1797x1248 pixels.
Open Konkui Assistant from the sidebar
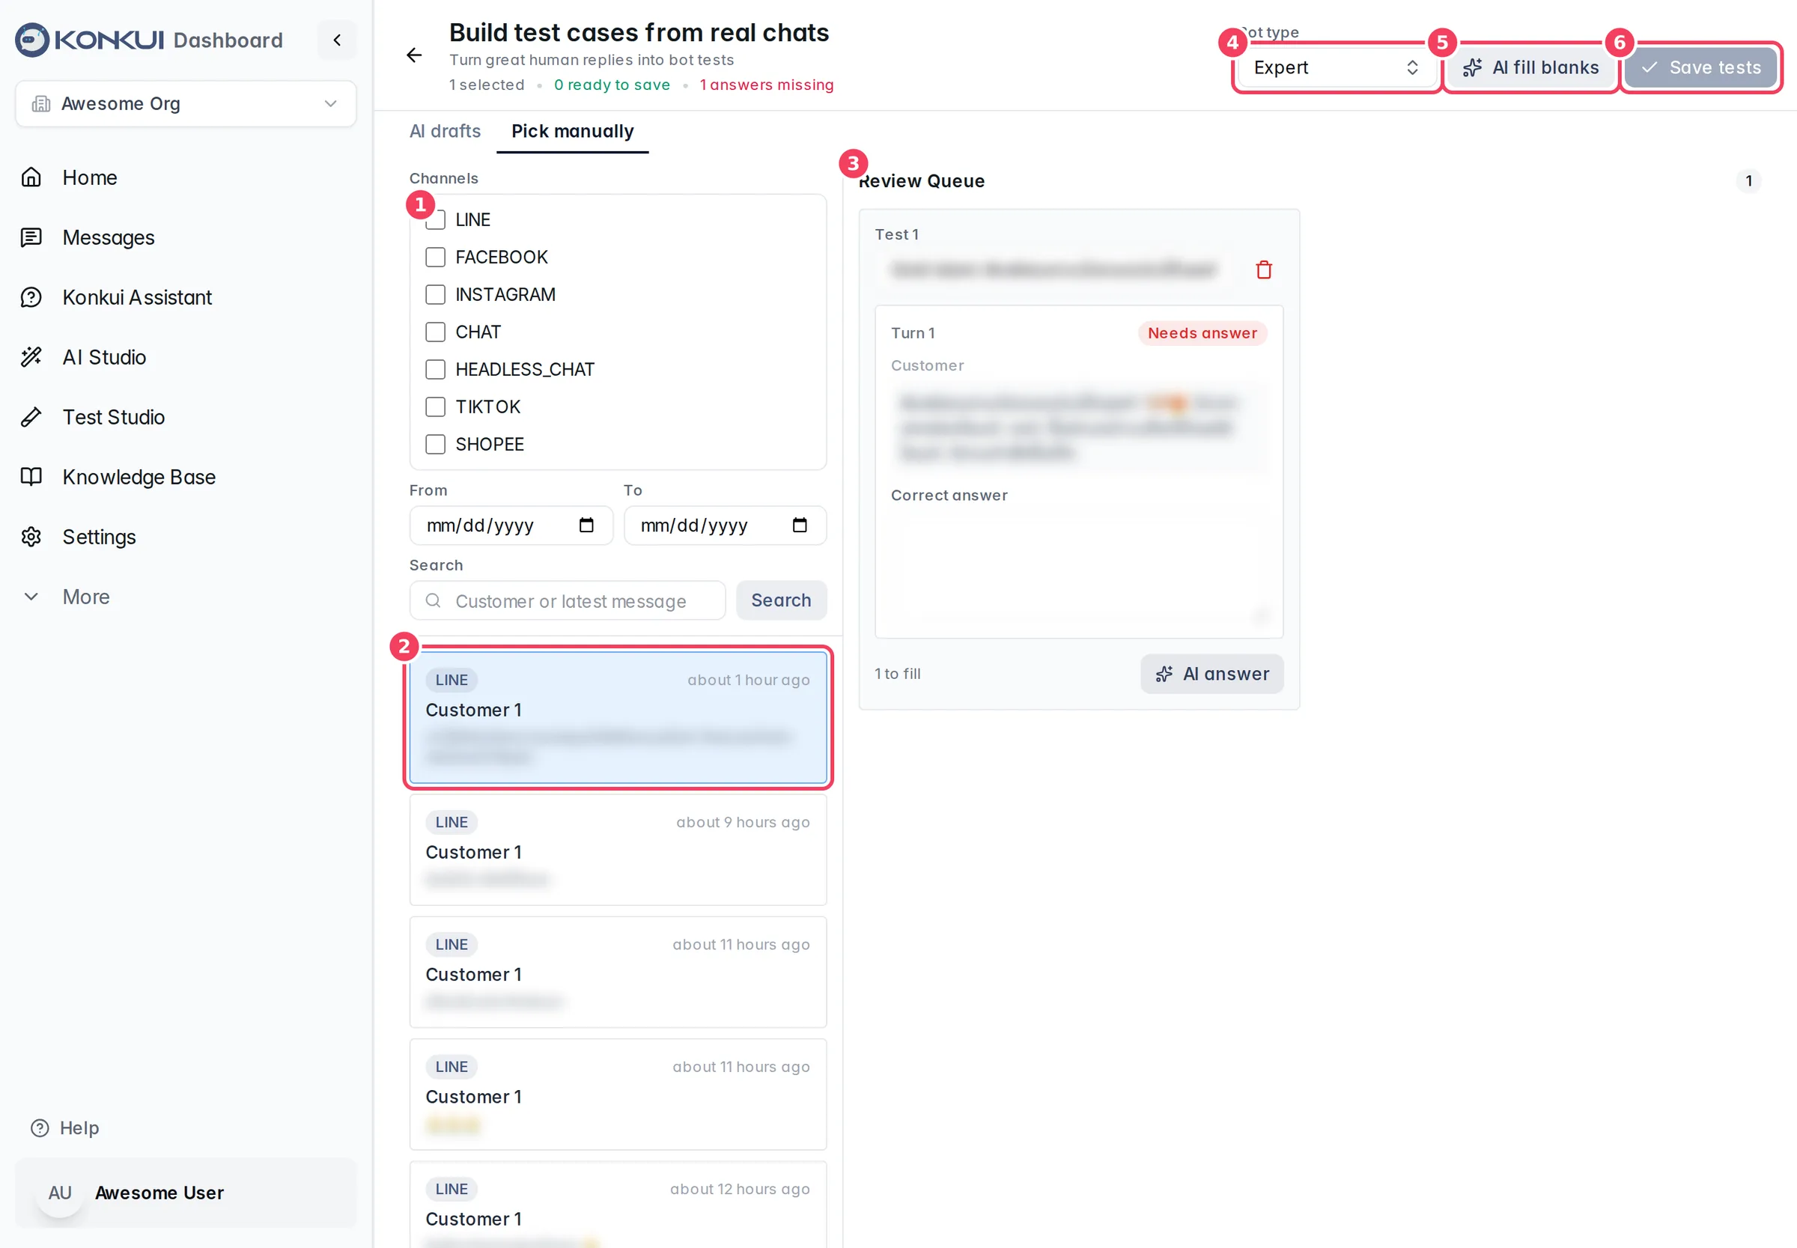click(x=137, y=297)
